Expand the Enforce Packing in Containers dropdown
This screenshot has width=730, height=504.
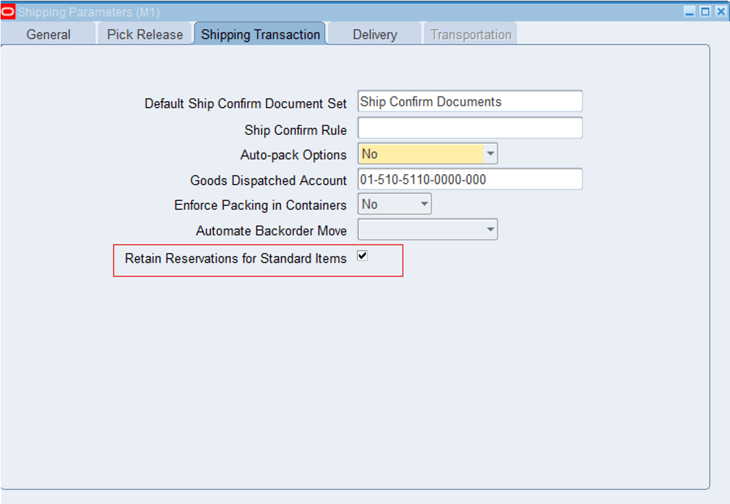pos(423,203)
